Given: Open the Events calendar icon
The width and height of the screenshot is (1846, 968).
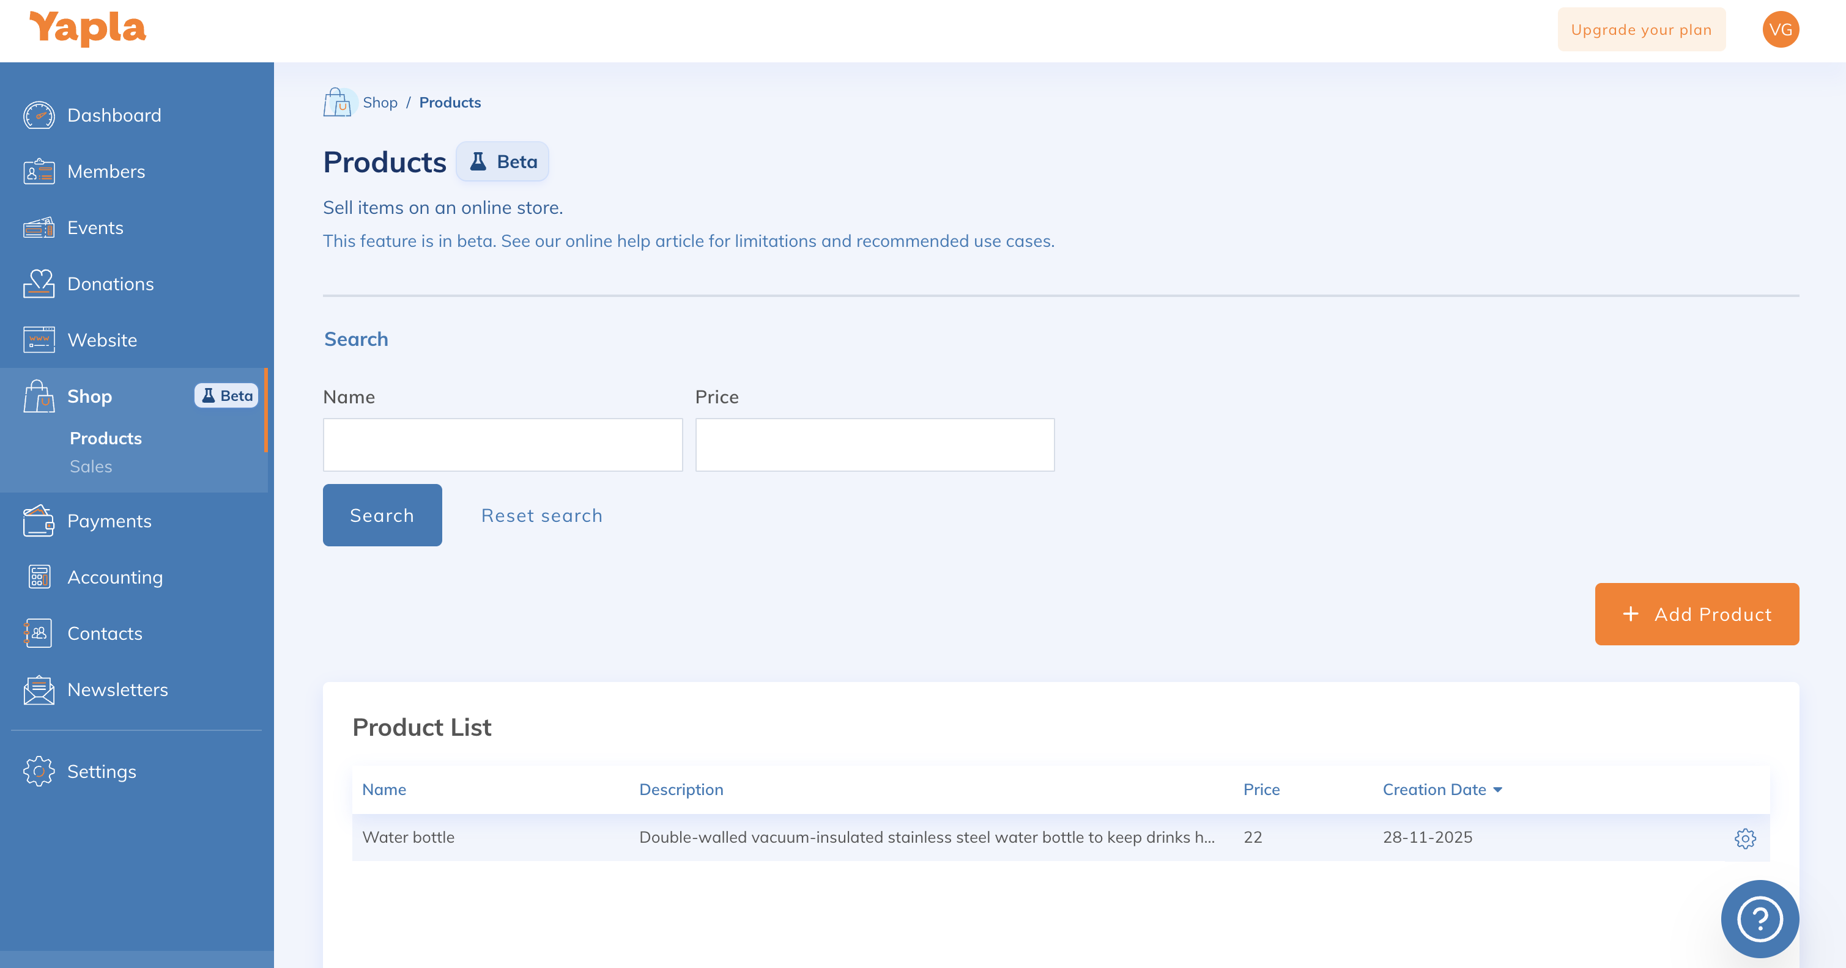Looking at the screenshot, I should (39, 227).
